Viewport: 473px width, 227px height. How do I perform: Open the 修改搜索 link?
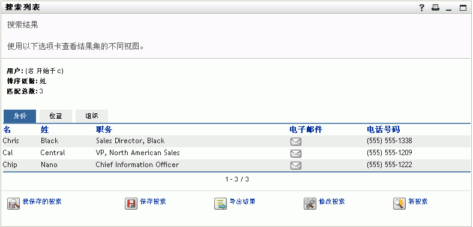(x=332, y=201)
